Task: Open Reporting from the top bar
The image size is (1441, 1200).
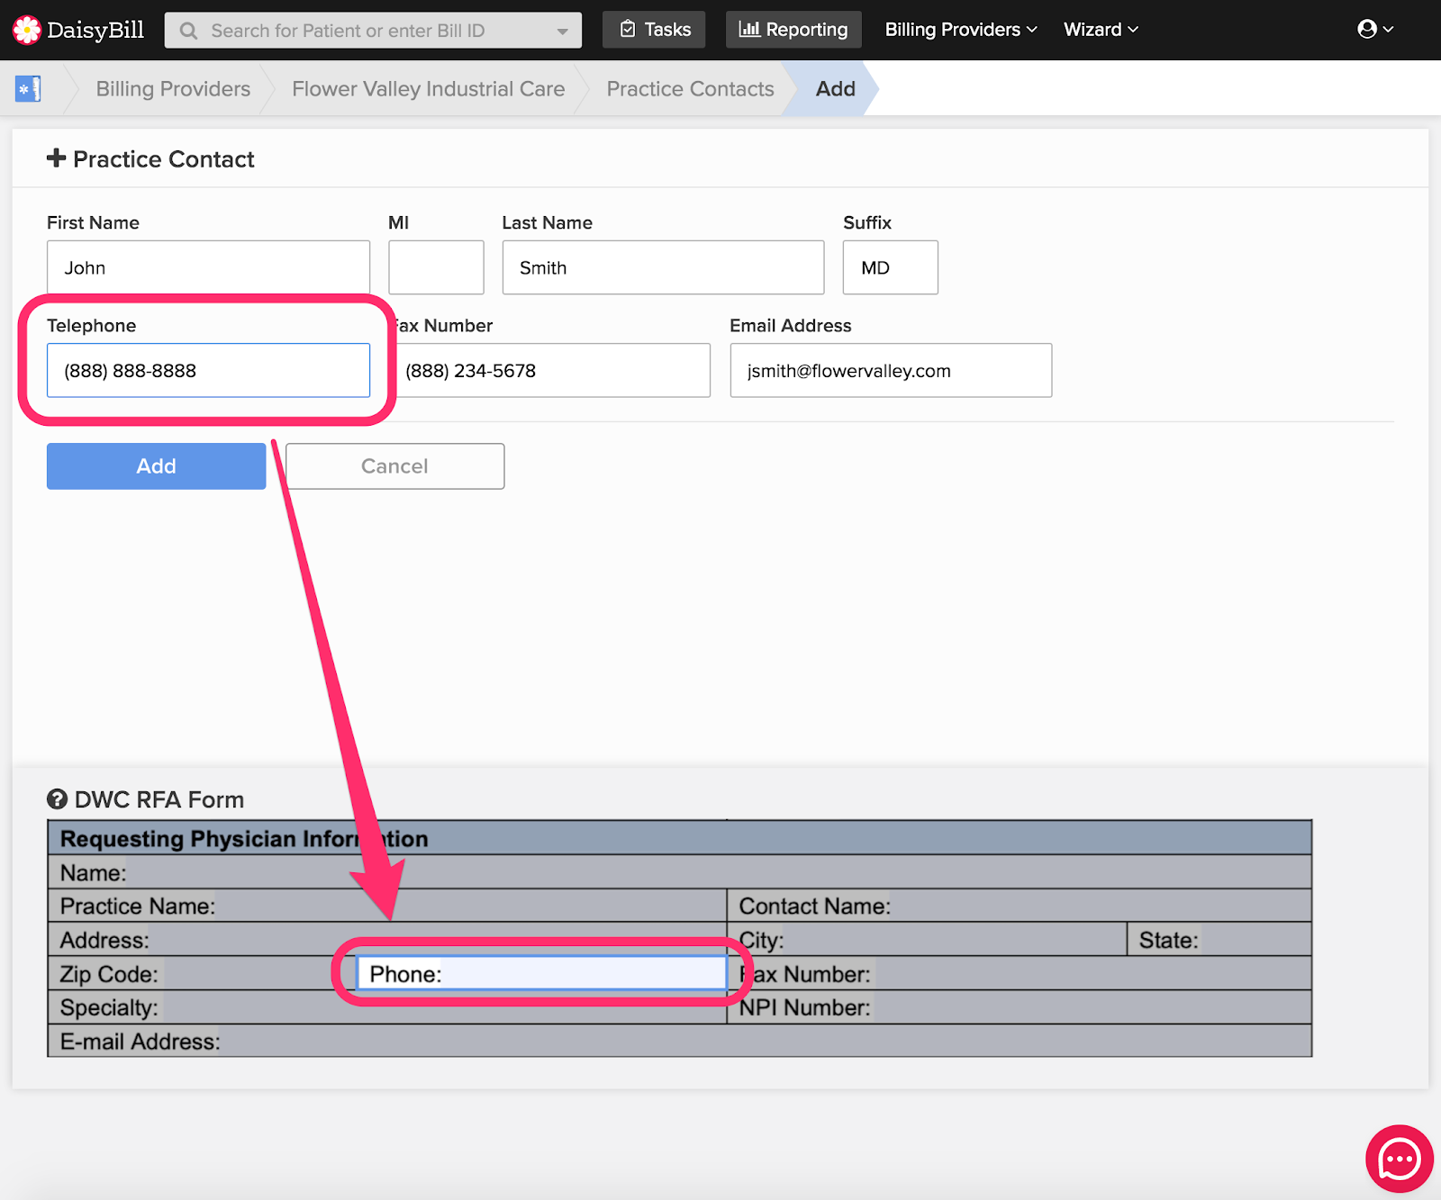Action: [793, 30]
